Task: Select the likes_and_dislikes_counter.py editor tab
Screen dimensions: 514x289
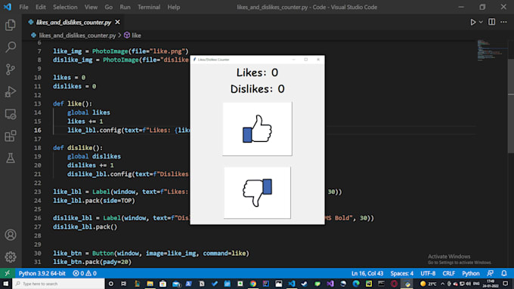Action: tap(74, 22)
